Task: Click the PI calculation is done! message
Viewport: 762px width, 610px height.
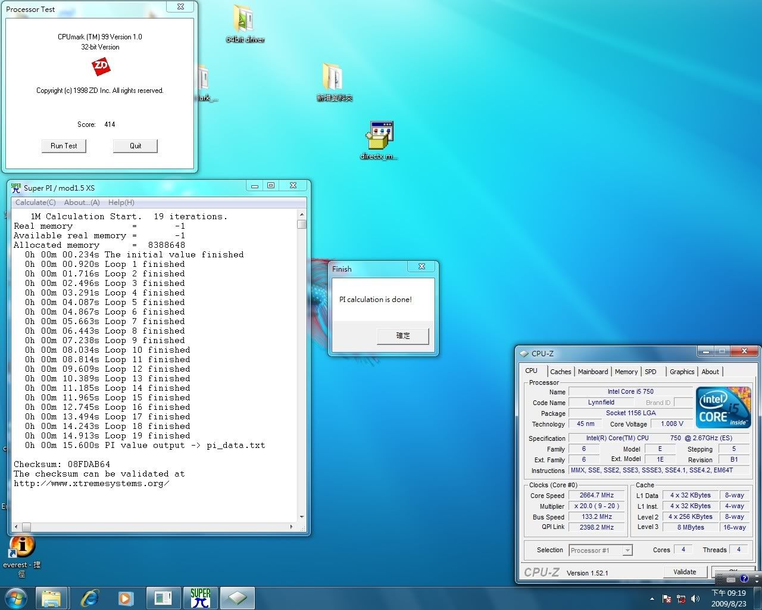Action: coord(376,300)
